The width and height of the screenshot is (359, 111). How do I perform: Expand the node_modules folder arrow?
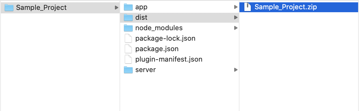click(x=236, y=28)
